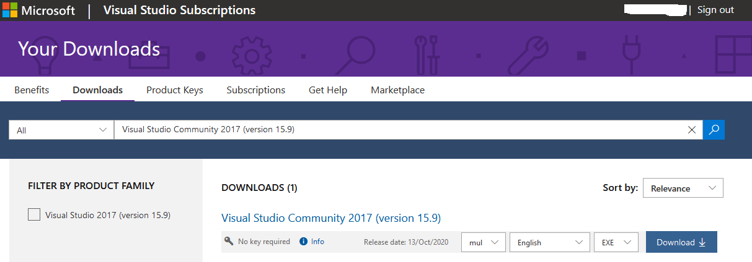Viewport: 752px width, 262px height.
Task: Click the No key required label
Action: [x=264, y=242]
